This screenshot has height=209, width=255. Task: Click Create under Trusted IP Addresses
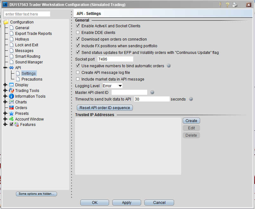click(191, 121)
